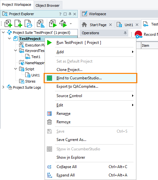Collapse the Script folder node
Image resolution: width=158 pixels, height=180 pixels.
pyautogui.click(x=16, y=69)
